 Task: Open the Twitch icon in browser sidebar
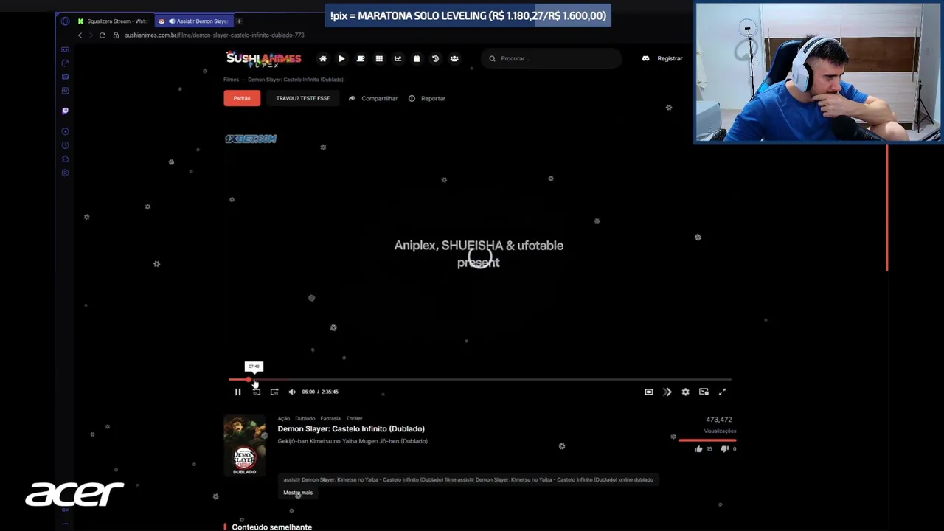pyautogui.click(x=65, y=111)
